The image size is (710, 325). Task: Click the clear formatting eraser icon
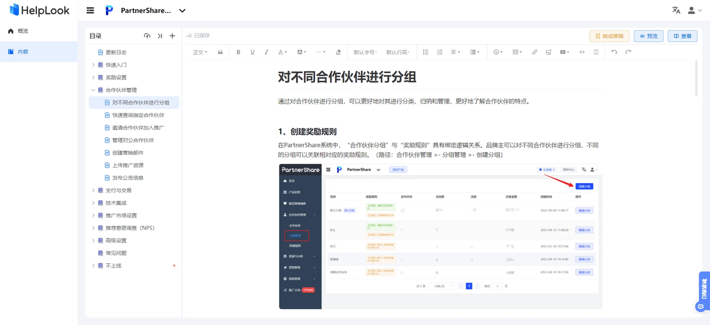click(x=338, y=52)
